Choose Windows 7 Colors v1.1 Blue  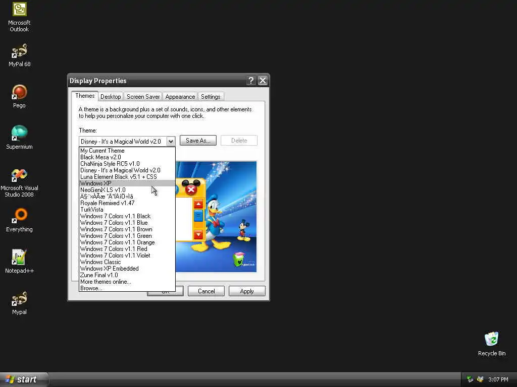(127, 223)
